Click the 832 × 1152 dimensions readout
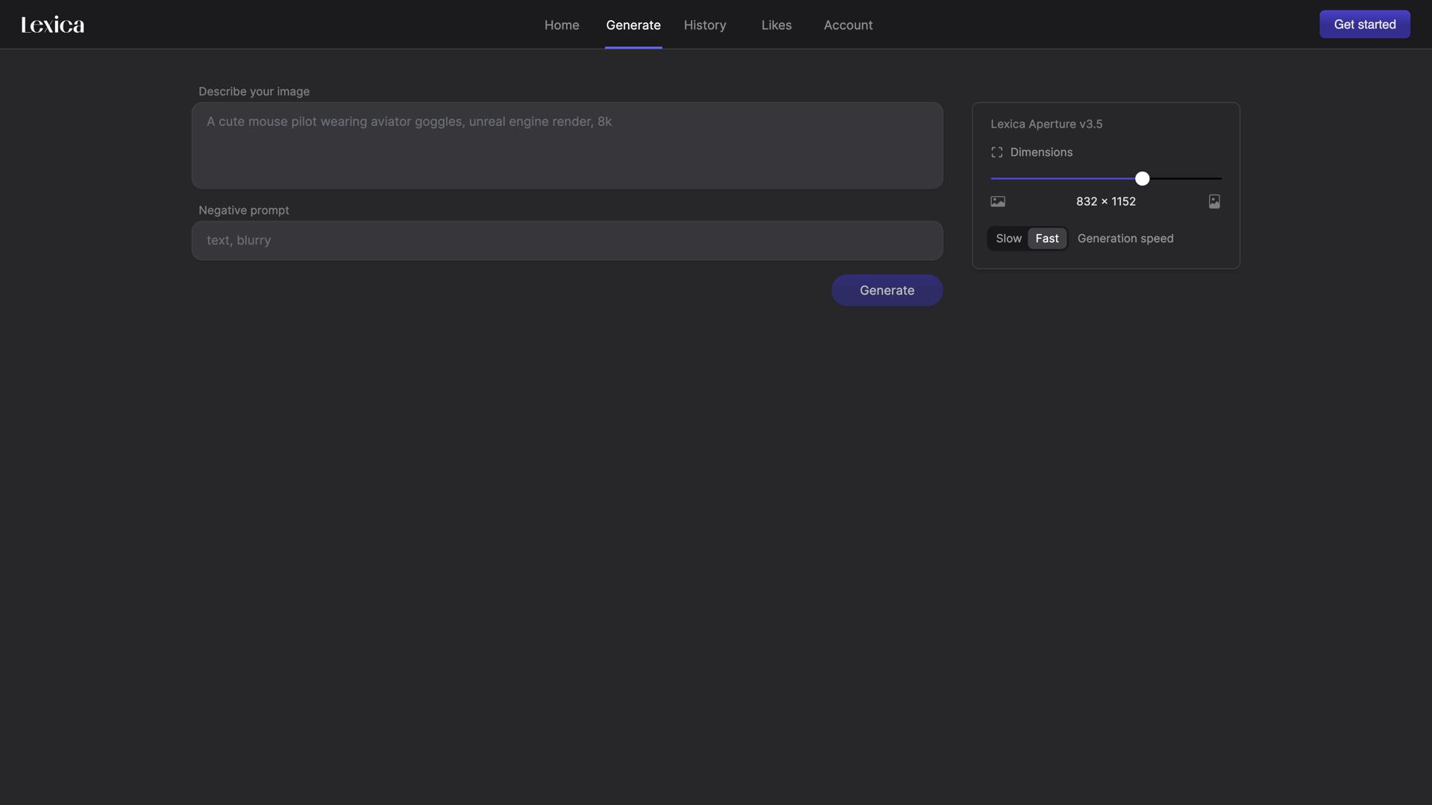The height and width of the screenshot is (805, 1432). (x=1105, y=201)
